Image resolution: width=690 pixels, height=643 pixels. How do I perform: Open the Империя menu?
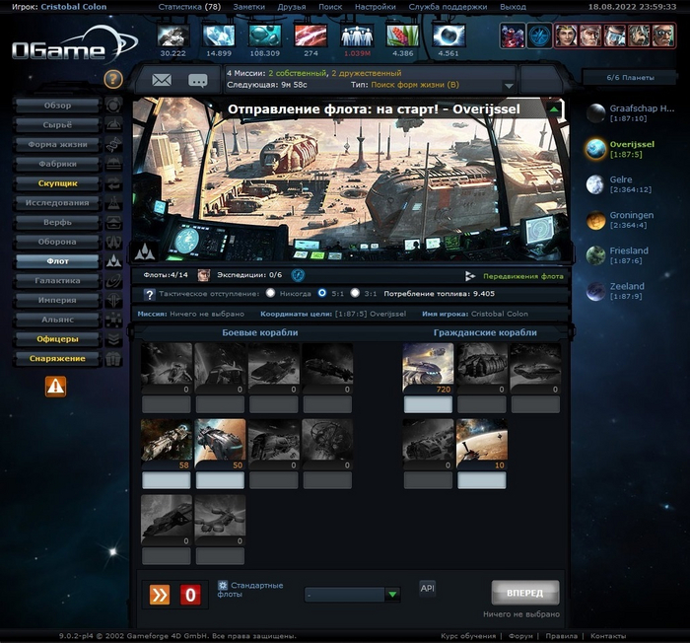57,300
